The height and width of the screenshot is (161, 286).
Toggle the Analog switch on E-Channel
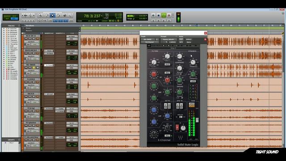tap(181, 117)
